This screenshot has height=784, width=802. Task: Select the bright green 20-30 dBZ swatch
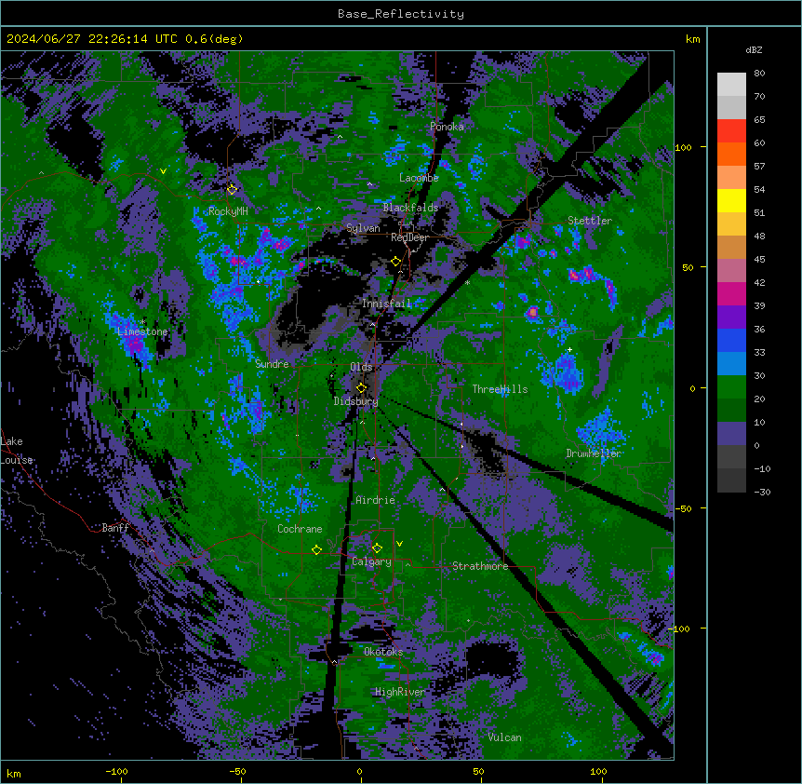(731, 387)
